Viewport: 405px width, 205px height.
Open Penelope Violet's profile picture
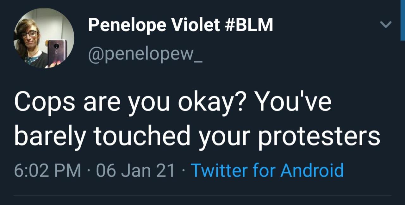[x=44, y=38]
